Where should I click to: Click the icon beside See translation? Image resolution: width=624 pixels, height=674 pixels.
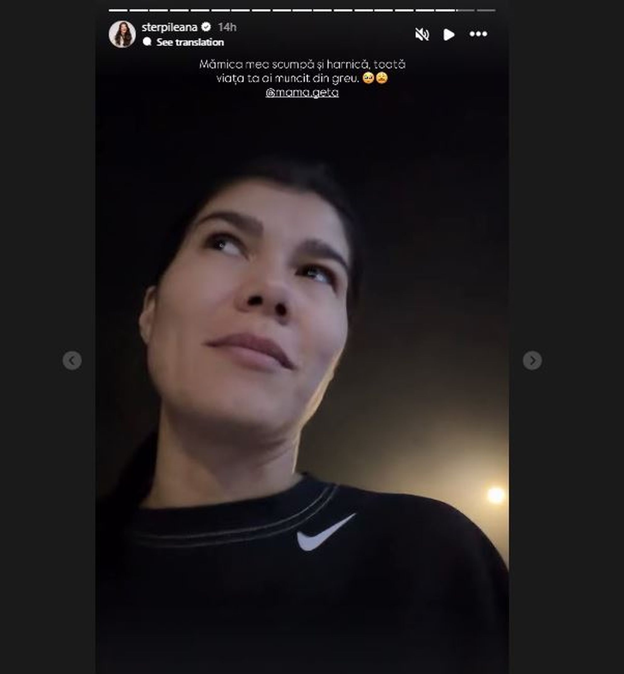[x=147, y=42]
